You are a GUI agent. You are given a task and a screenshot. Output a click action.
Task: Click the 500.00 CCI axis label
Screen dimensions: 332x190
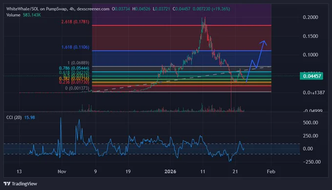click(x=311, y=123)
